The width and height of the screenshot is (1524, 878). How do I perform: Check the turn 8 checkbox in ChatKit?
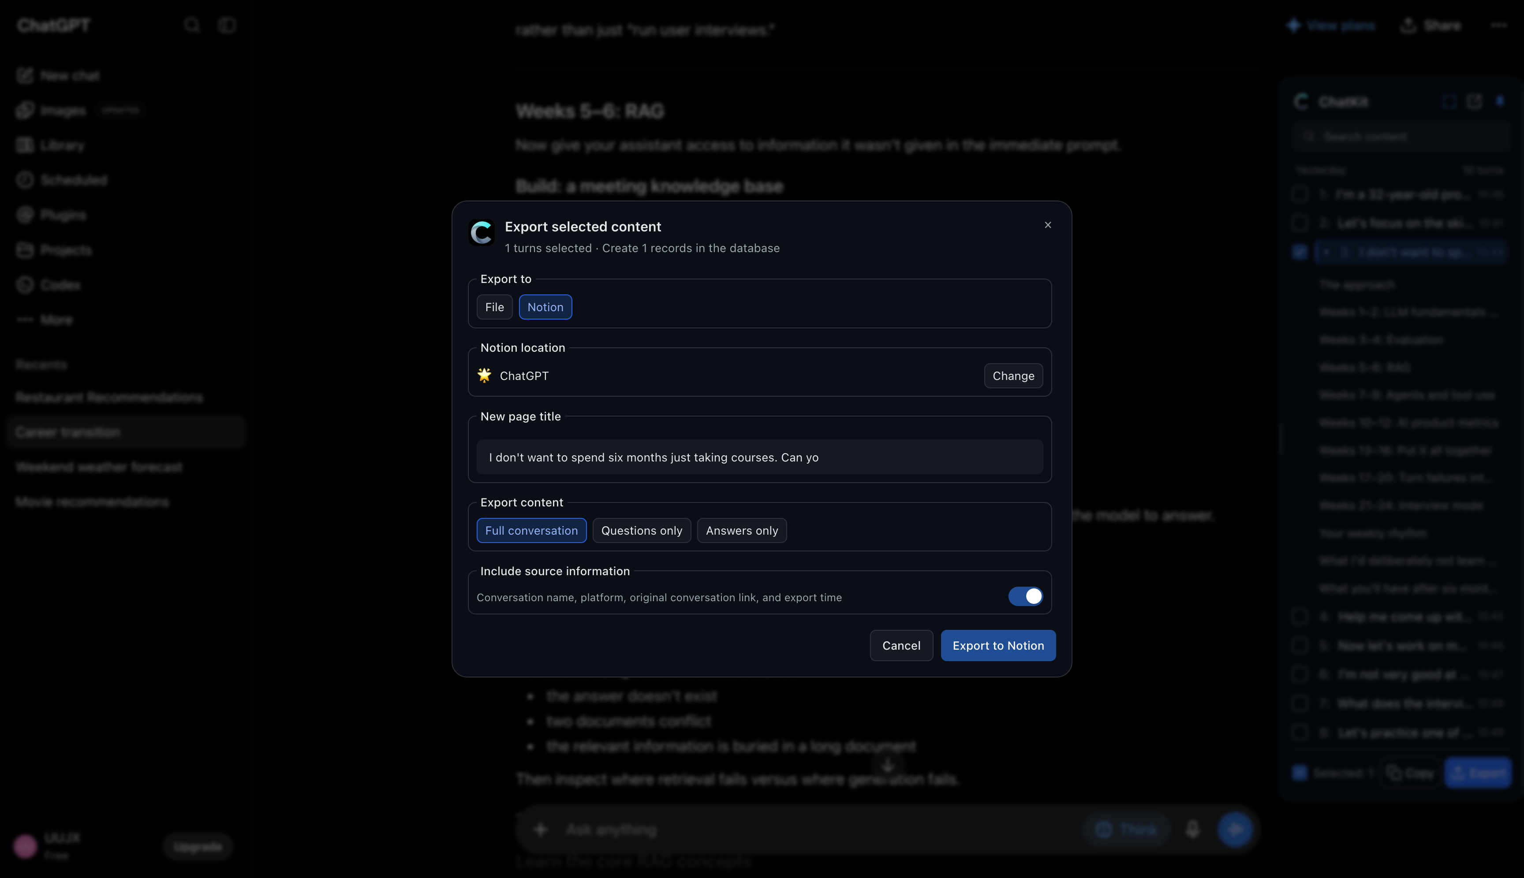tap(1300, 732)
